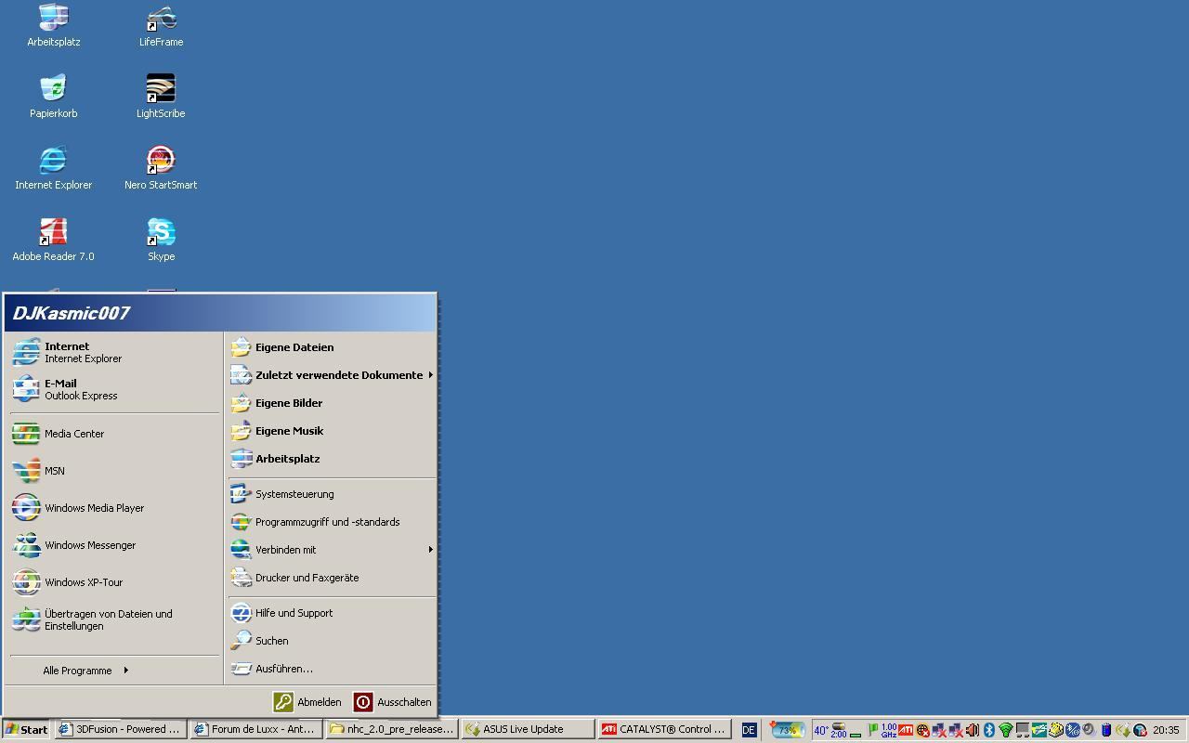
Task: Open Suchen from Start menu
Action: (x=332, y=641)
